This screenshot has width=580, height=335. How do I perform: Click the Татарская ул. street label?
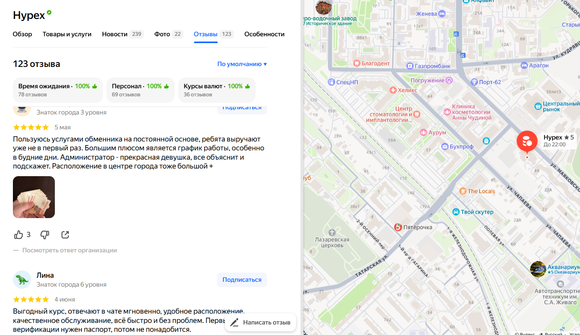coord(371,267)
